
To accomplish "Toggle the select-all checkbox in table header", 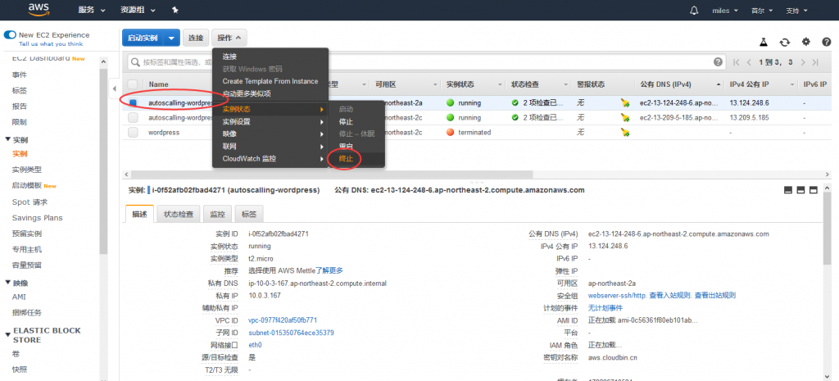I will click(x=133, y=84).
